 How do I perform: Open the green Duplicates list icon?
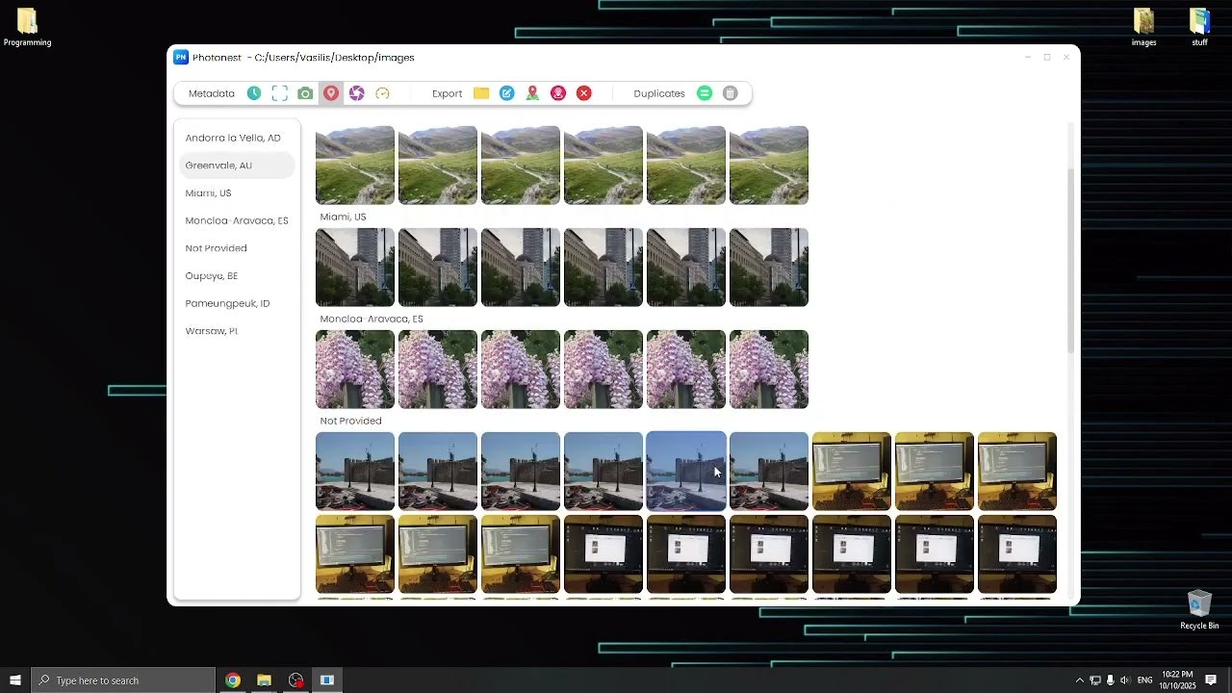(x=705, y=92)
